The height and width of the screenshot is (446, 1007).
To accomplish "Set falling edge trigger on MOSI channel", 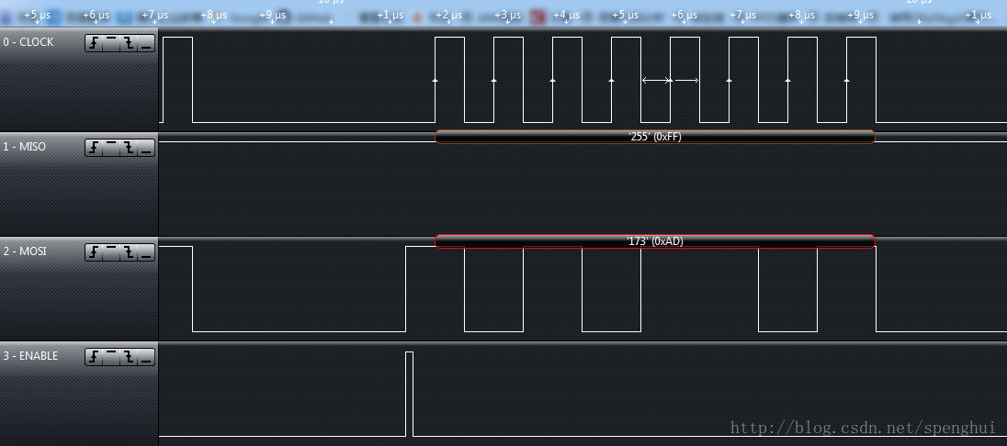I will click(x=129, y=252).
